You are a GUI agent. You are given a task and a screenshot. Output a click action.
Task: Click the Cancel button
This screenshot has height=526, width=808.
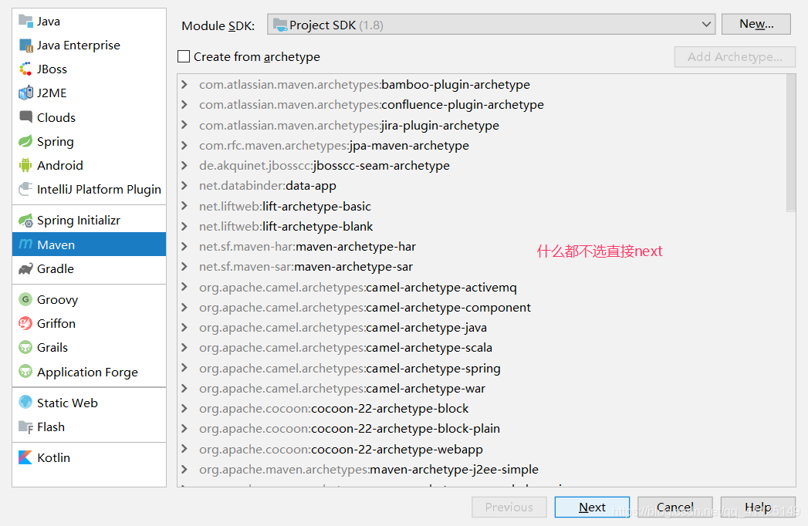pos(675,507)
